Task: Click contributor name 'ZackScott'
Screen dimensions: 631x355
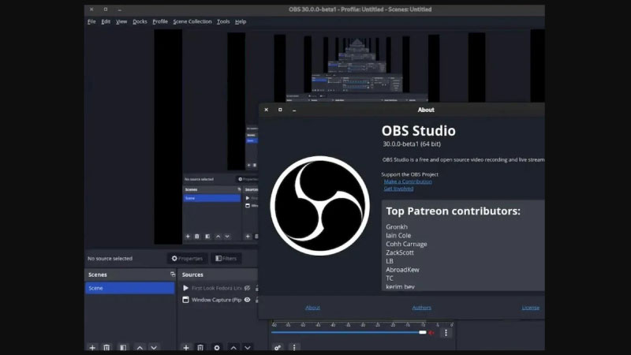Action: click(400, 252)
